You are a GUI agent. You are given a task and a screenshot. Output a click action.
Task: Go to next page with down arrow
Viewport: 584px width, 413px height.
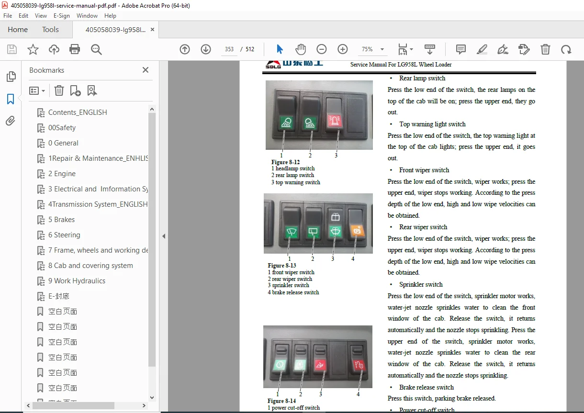[206, 49]
